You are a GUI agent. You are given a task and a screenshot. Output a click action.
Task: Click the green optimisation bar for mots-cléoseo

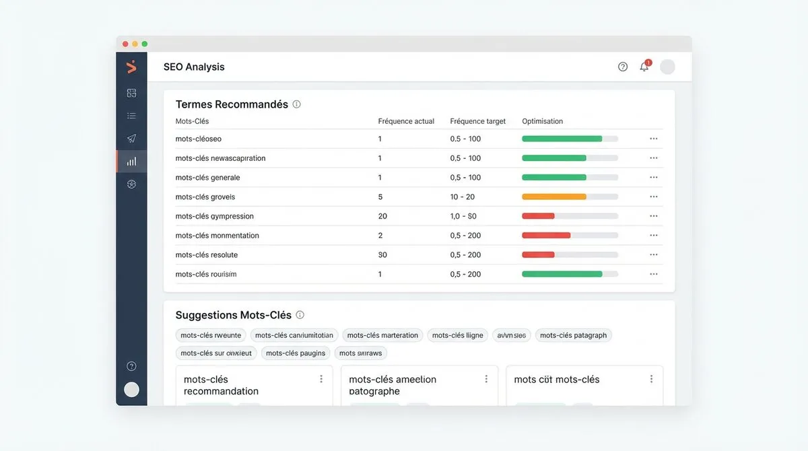(562, 138)
